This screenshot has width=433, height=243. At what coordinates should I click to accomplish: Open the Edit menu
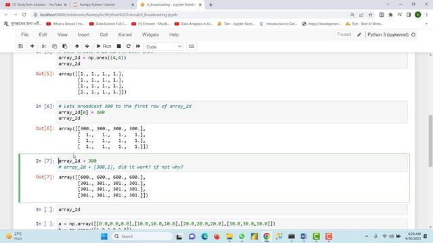coord(43,34)
